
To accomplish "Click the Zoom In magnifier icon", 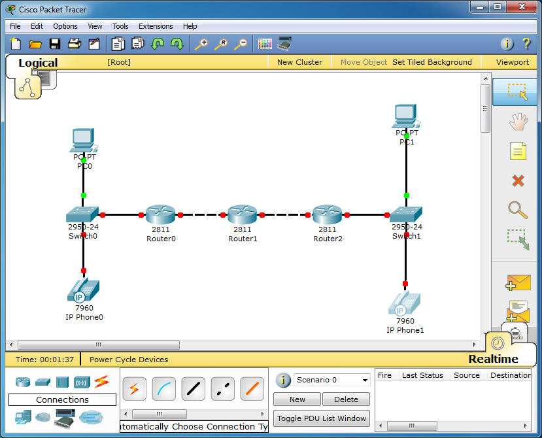I will (201, 44).
